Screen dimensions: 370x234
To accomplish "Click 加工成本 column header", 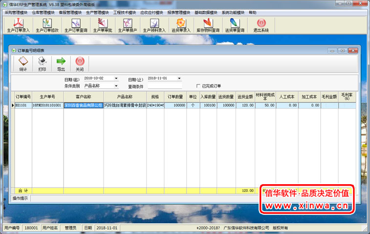I will 309,97.
